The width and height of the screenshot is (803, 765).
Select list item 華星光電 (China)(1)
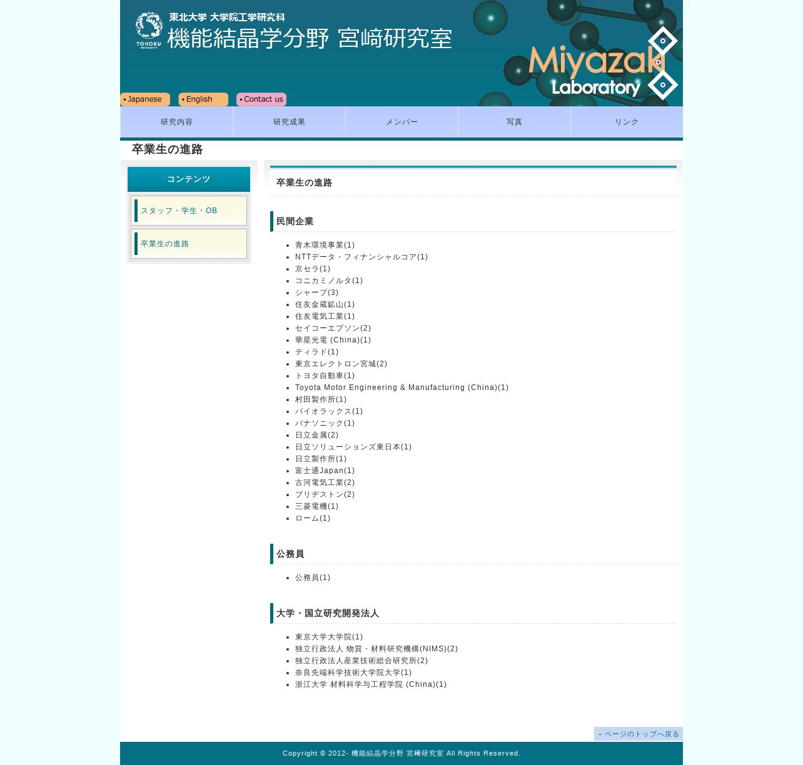click(333, 340)
